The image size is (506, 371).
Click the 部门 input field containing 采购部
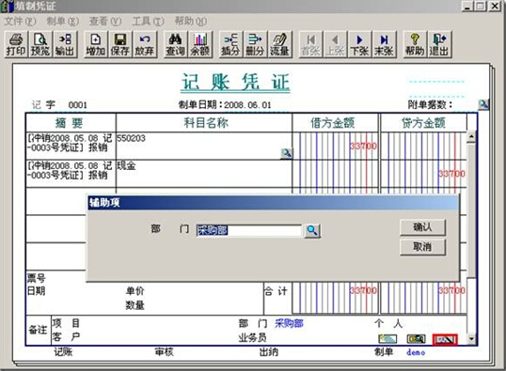tap(248, 230)
